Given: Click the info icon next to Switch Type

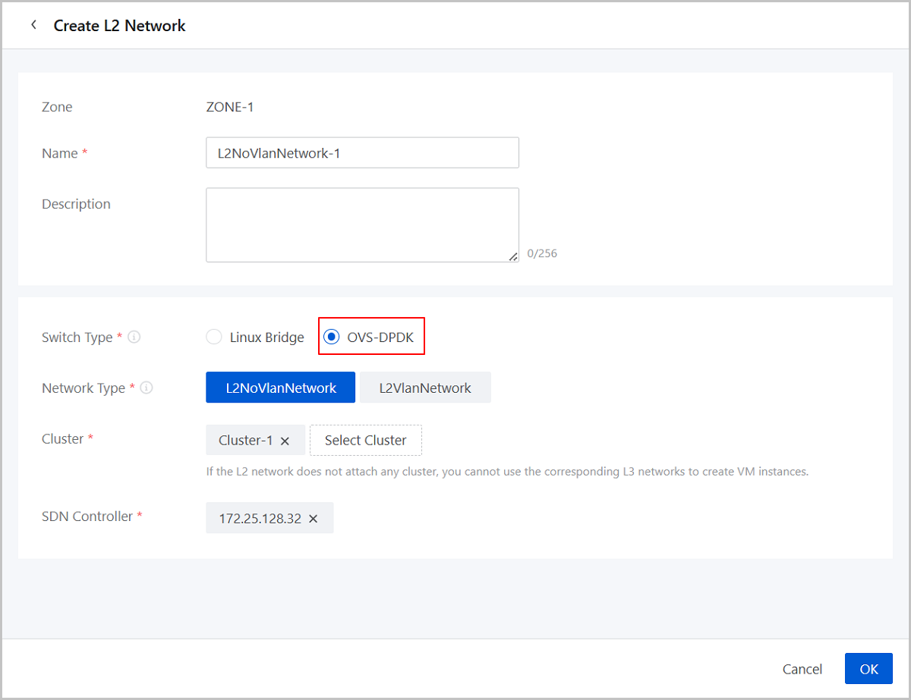Looking at the screenshot, I should click(x=134, y=337).
